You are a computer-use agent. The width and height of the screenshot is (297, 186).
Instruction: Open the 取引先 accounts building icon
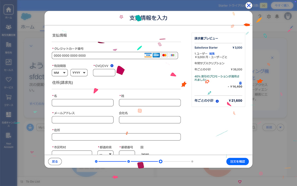[9, 45]
